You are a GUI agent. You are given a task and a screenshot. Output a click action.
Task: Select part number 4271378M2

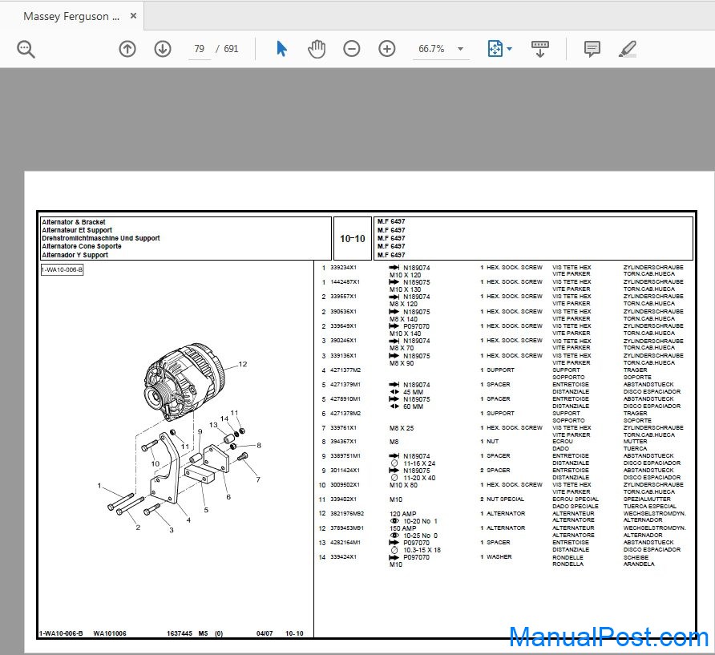(345, 413)
